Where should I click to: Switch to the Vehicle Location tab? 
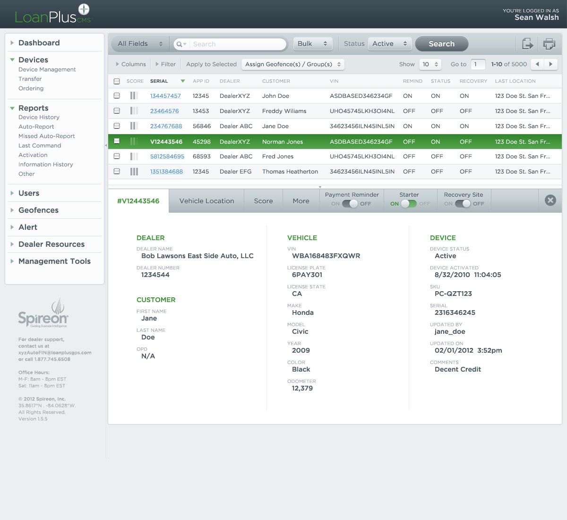206,201
